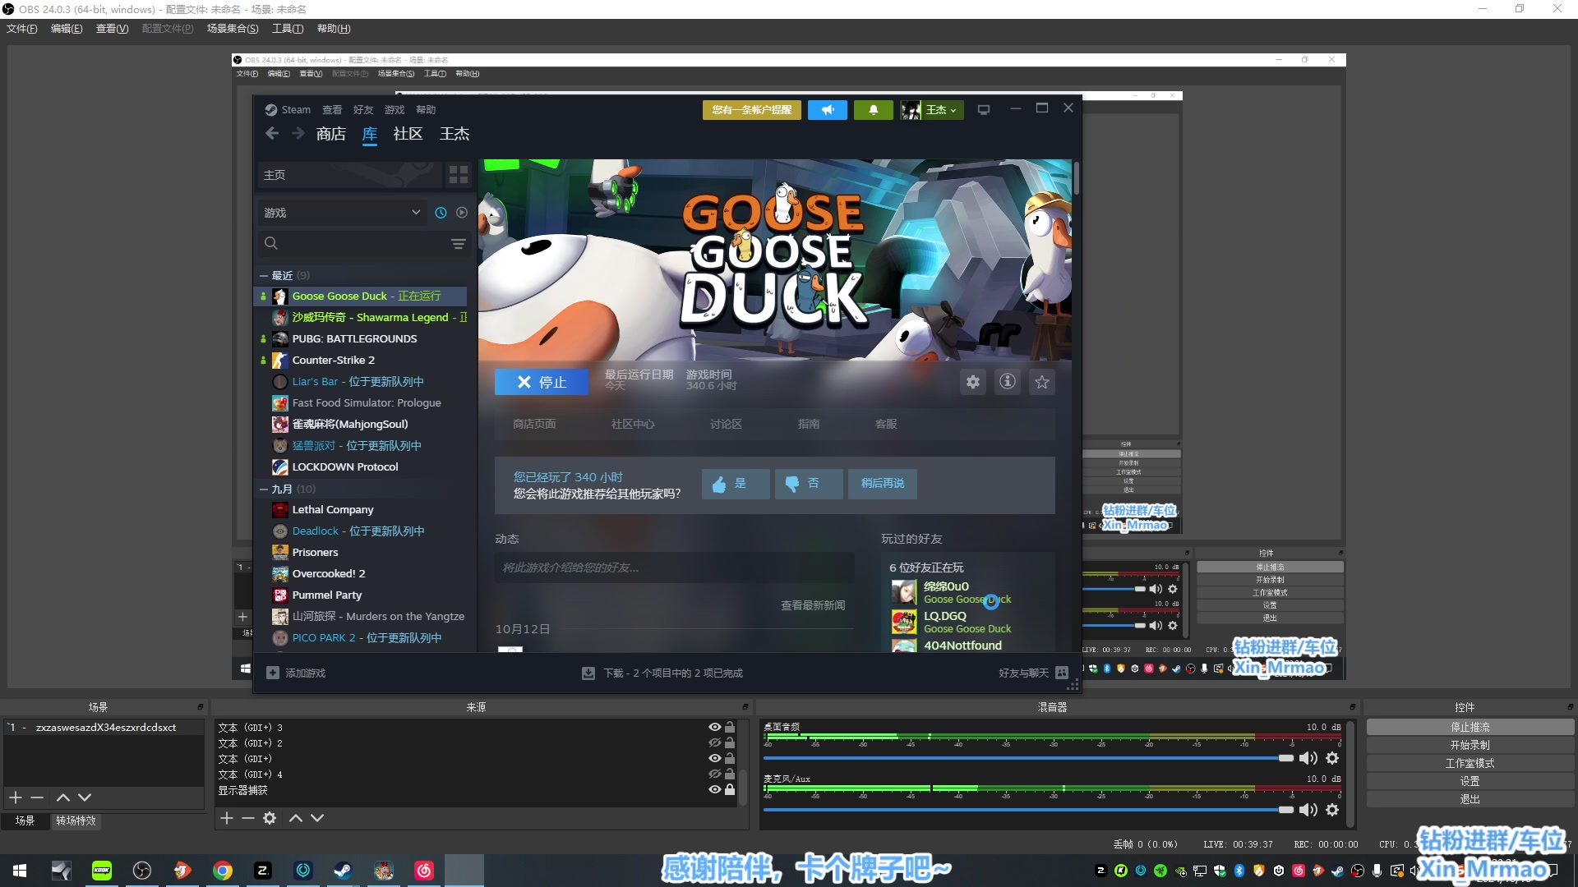Open OBS 场景集合 menu
This screenshot has height=887, width=1578.
233,29
